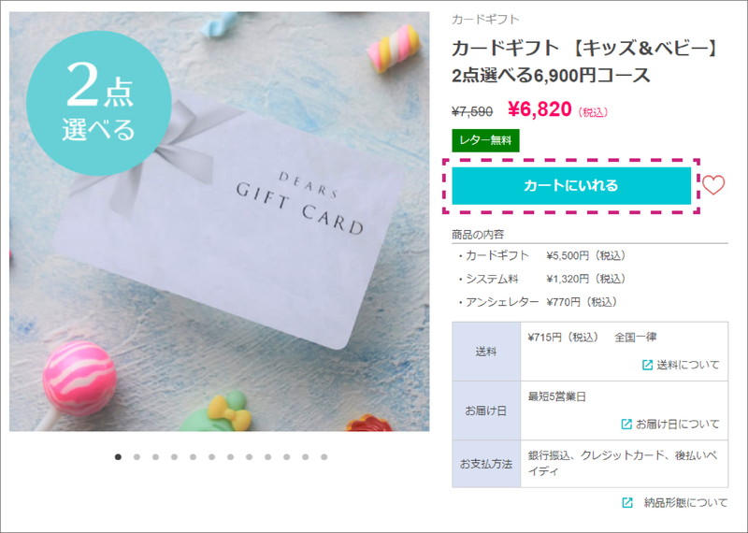This screenshot has height=533, width=748.
Task: Click external-link icon beside お届け日について
Action: tap(626, 424)
